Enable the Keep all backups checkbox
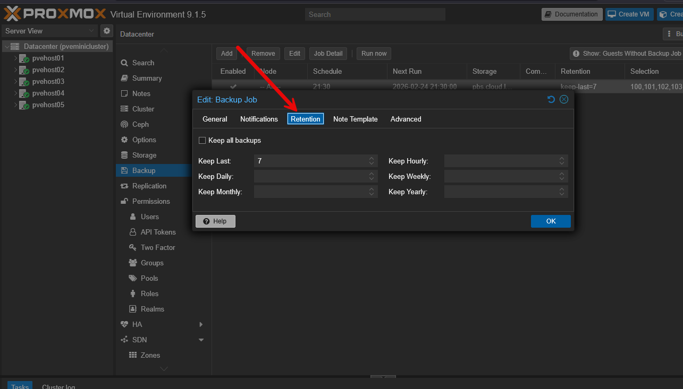Viewport: 683px width, 389px height. click(x=202, y=140)
